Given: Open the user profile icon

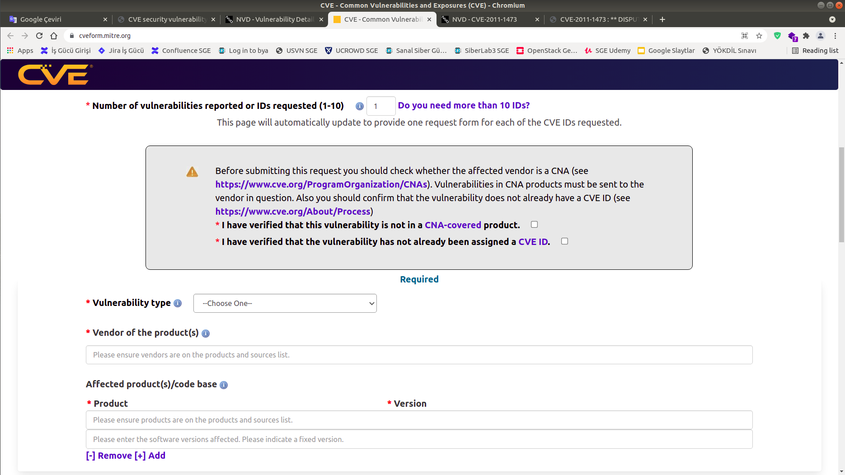Looking at the screenshot, I should click(x=821, y=36).
